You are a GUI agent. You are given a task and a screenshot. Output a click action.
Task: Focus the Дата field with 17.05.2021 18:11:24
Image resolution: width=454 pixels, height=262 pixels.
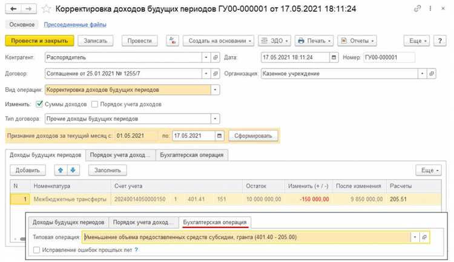tap(295, 57)
